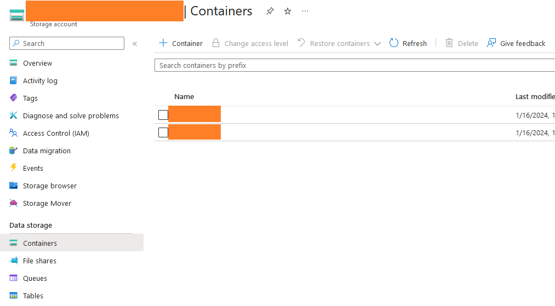Click Give feedback label
555x306 pixels.
(523, 43)
